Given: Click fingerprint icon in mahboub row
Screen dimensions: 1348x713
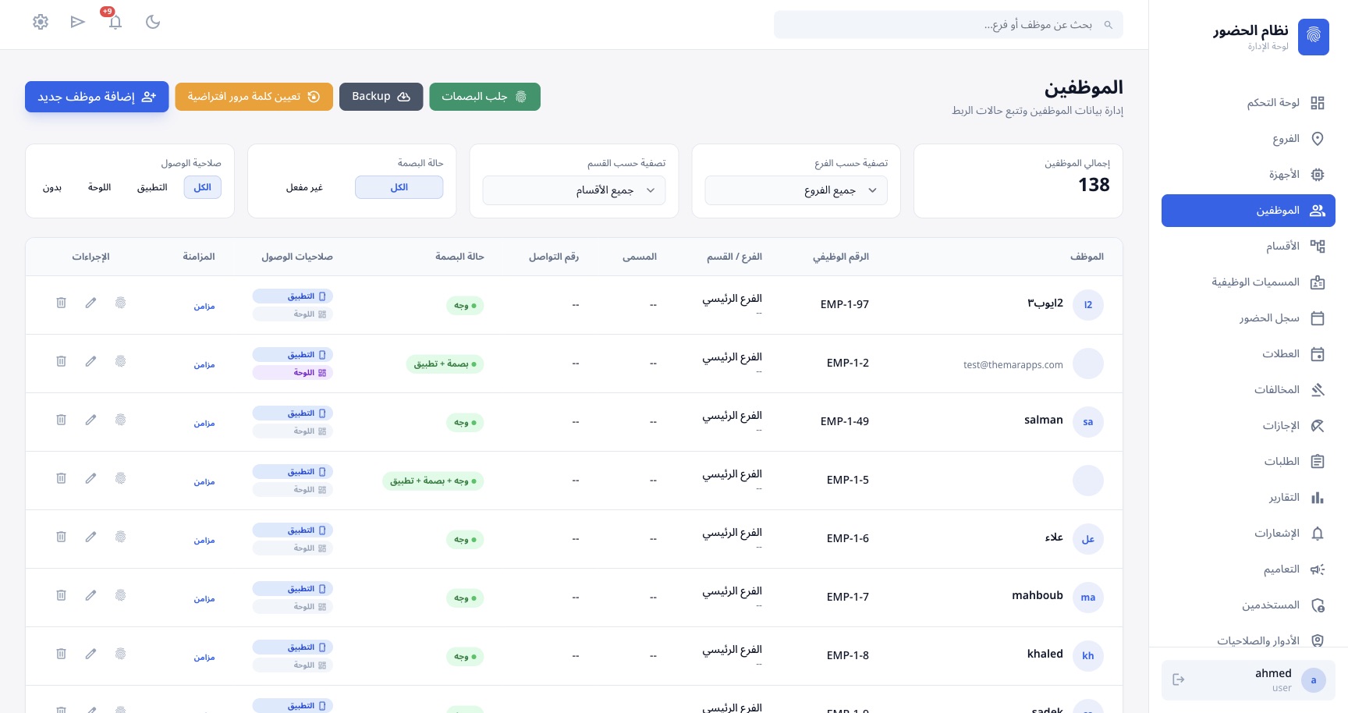Looking at the screenshot, I should coord(120,595).
